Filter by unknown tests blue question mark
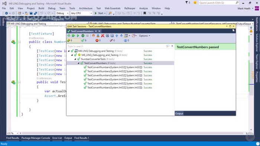This screenshot has height=146, width=260. pos(127,40)
